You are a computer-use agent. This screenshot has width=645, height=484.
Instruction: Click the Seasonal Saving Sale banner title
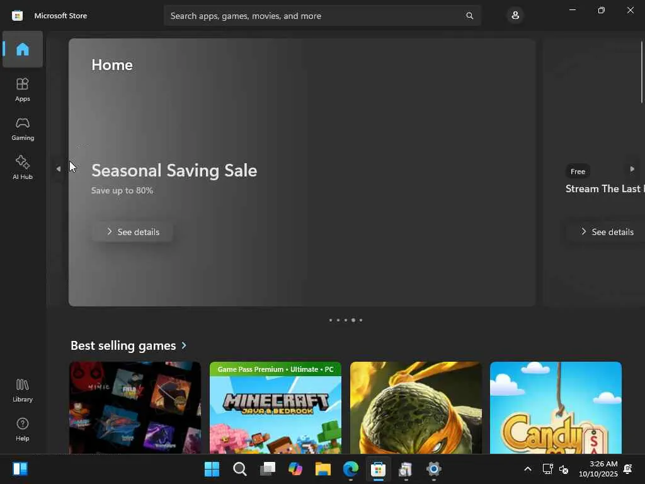pos(174,170)
